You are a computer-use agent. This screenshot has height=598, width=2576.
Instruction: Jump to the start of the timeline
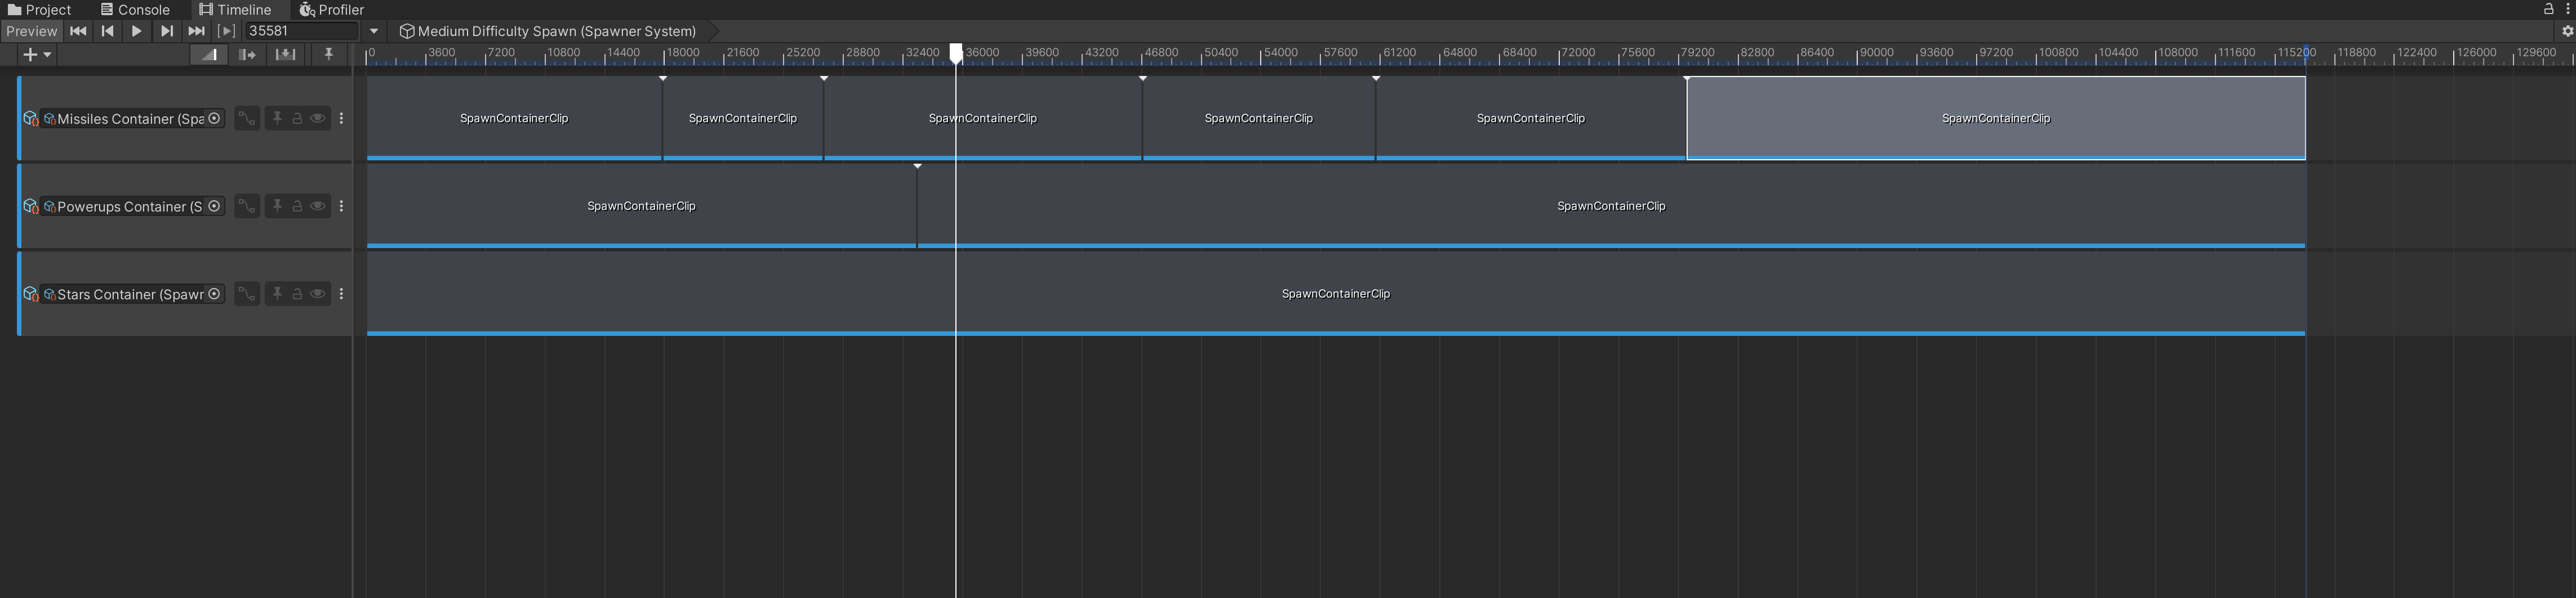pyautogui.click(x=78, y=31)
